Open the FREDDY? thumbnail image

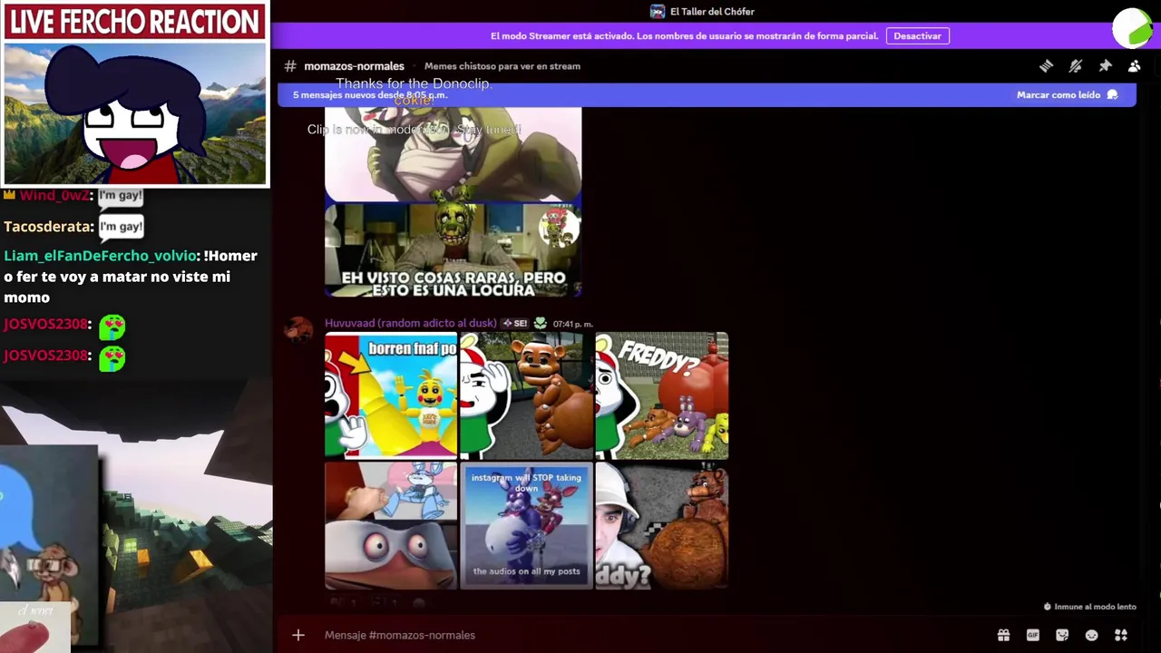tap(661, 396)
